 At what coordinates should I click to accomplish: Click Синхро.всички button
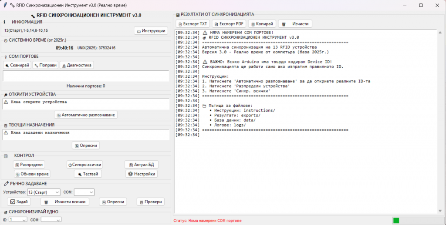[x=84, y=165]
